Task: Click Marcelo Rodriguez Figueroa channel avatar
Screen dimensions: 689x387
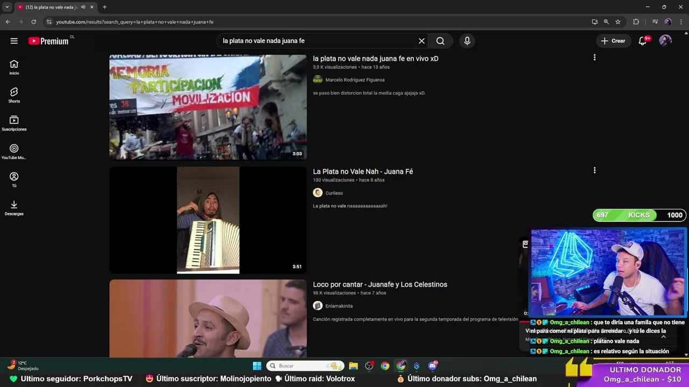Action: 318,80
